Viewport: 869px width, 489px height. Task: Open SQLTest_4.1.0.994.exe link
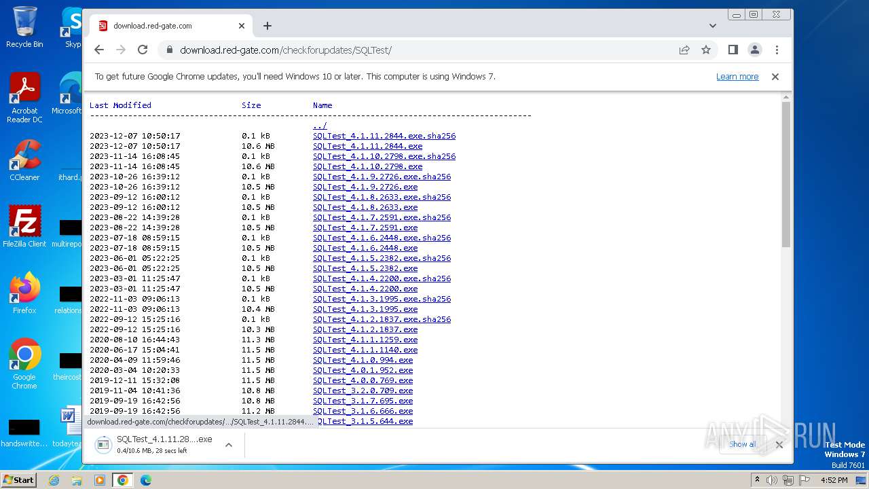363,360
